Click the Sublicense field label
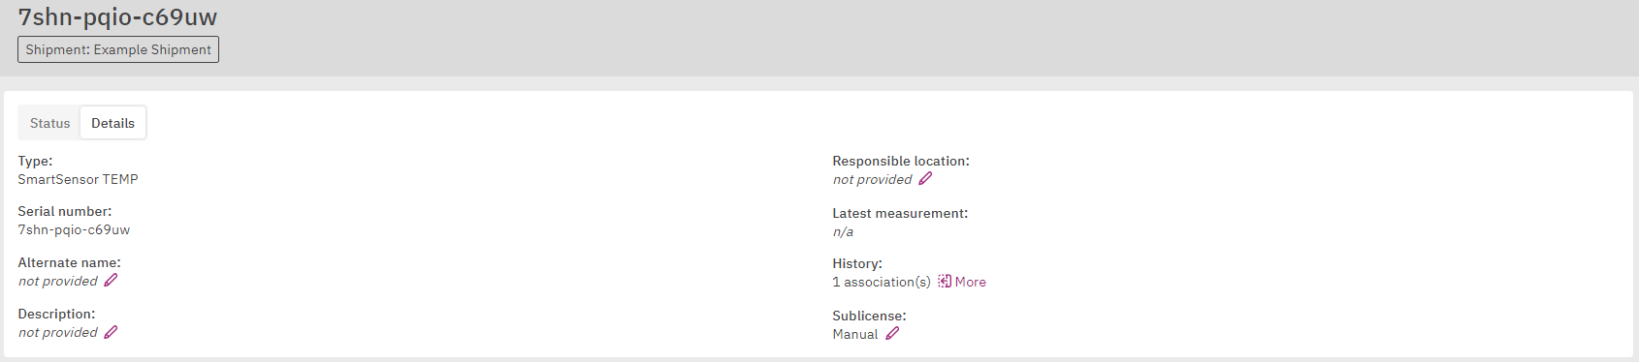The image size is (1639, 362). point(869,316)
